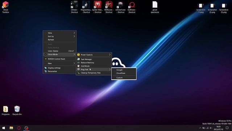This screenshot has width=232, height=131.
Task: Select the GoW.exe shortcut icon
Action: [132, 7]
